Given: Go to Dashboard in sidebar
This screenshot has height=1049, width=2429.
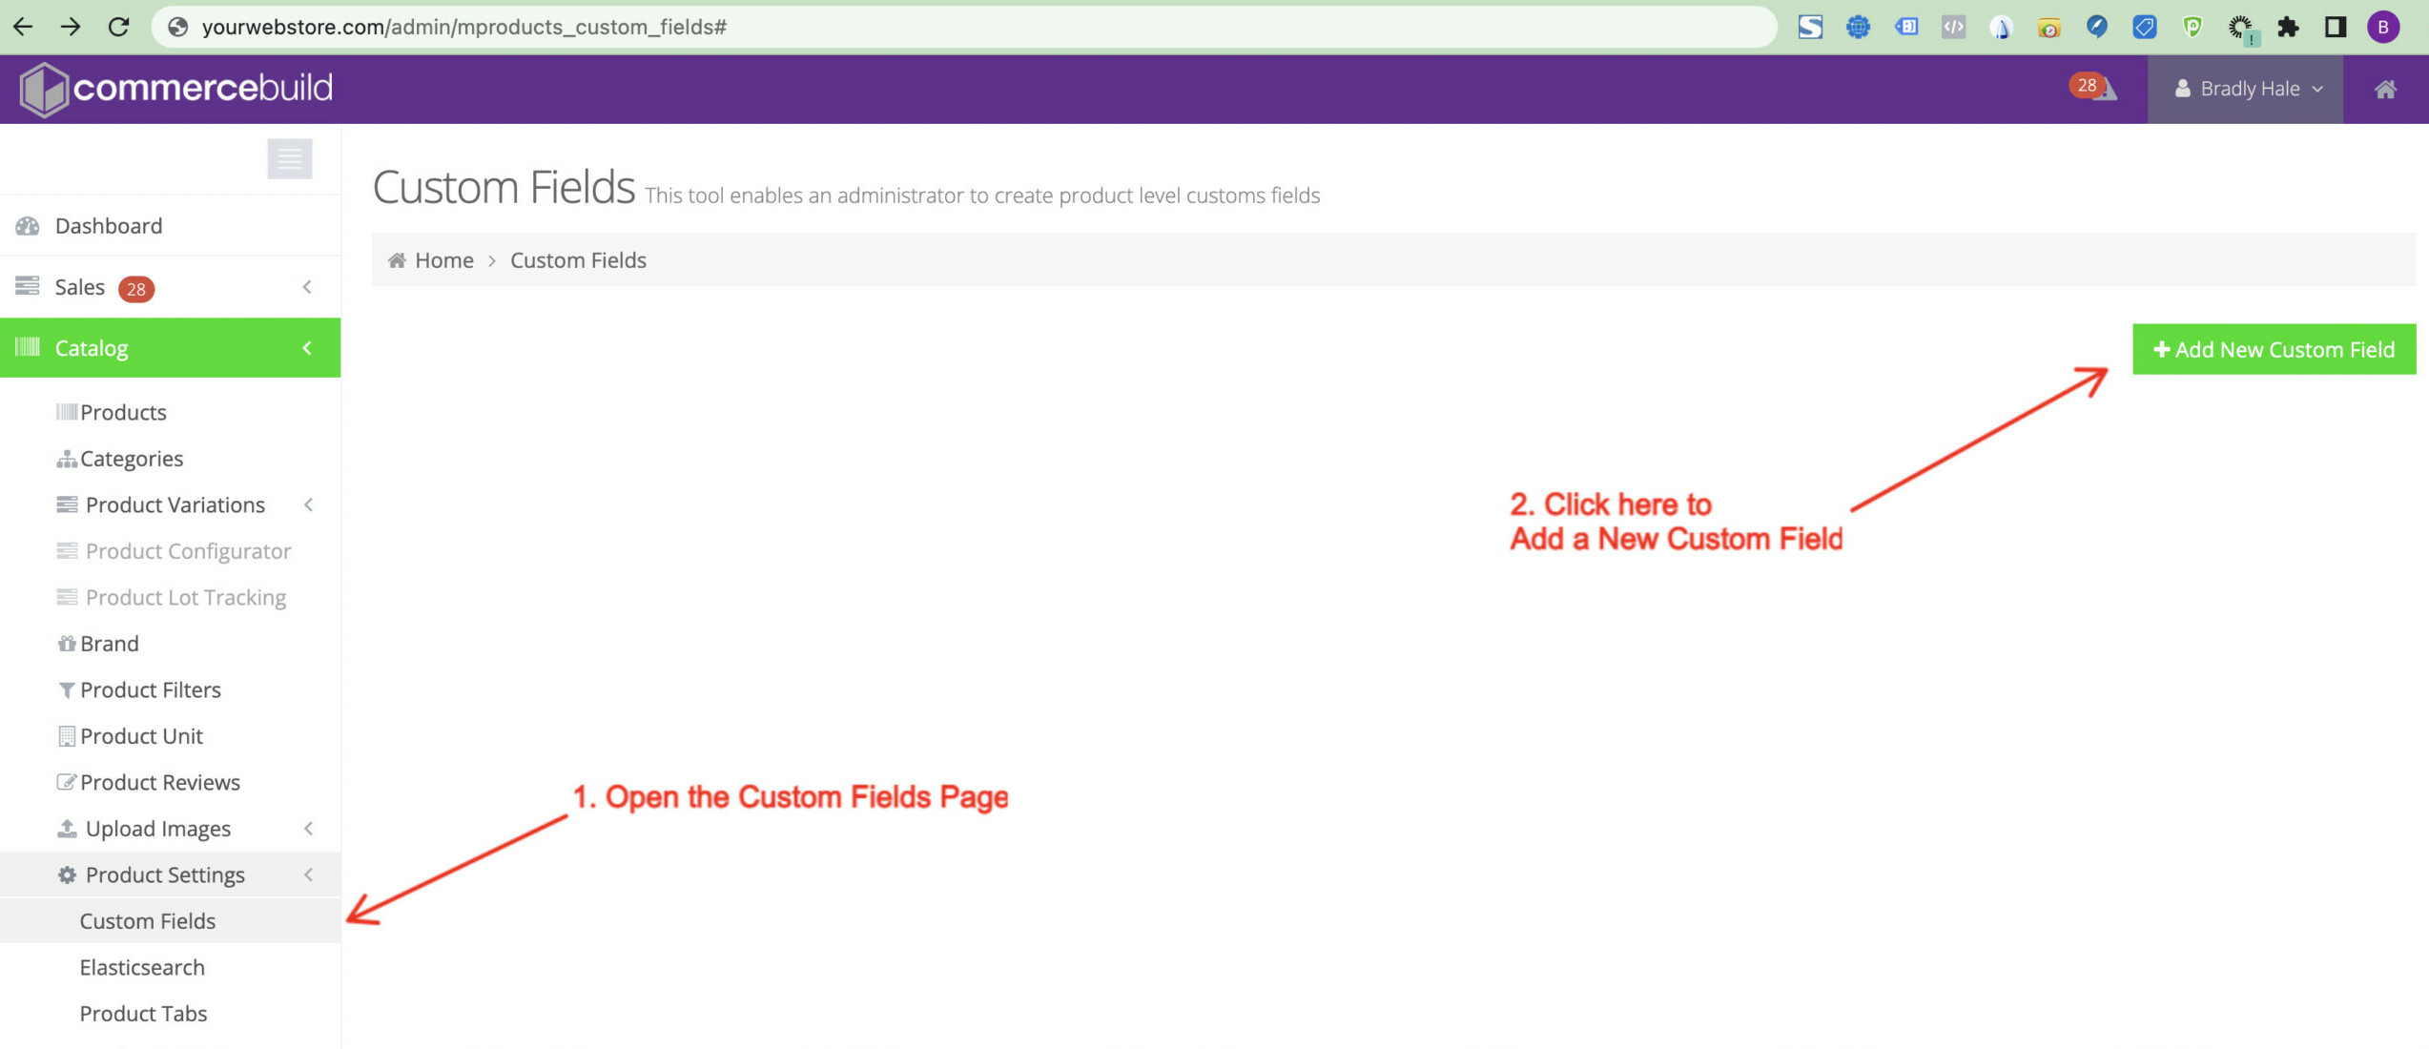Looking at the screenshot, I should (x=109, y=226).
